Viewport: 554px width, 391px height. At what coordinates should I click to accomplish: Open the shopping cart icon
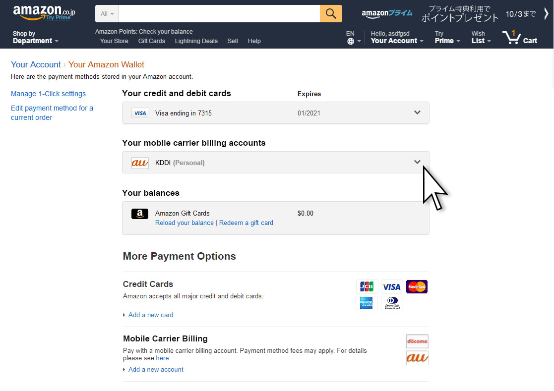click(x=519, y=38)
